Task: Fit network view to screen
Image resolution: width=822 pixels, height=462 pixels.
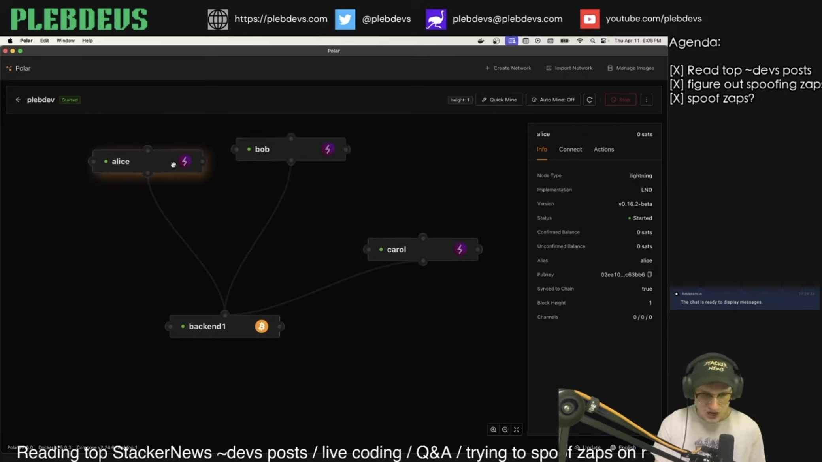Action: [x=517, y=430]
